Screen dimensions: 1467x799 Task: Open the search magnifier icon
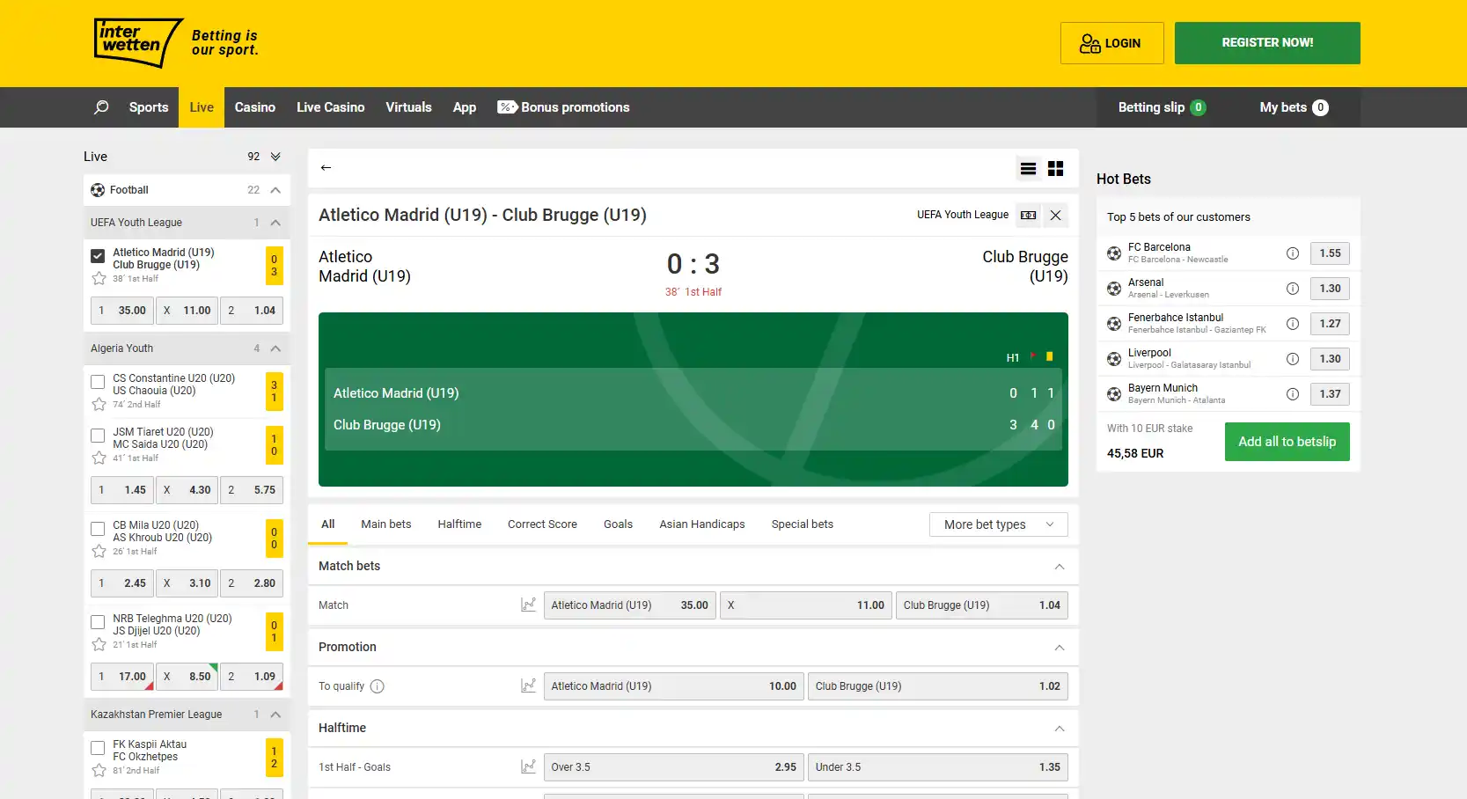coord(101,107)
